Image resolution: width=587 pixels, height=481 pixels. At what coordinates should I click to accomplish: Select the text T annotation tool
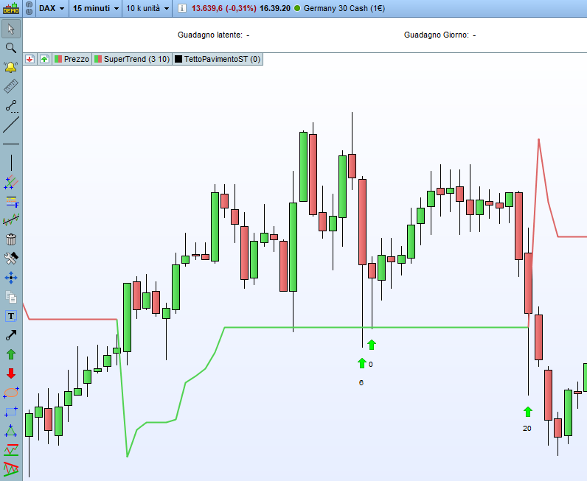tap(11, 316)
